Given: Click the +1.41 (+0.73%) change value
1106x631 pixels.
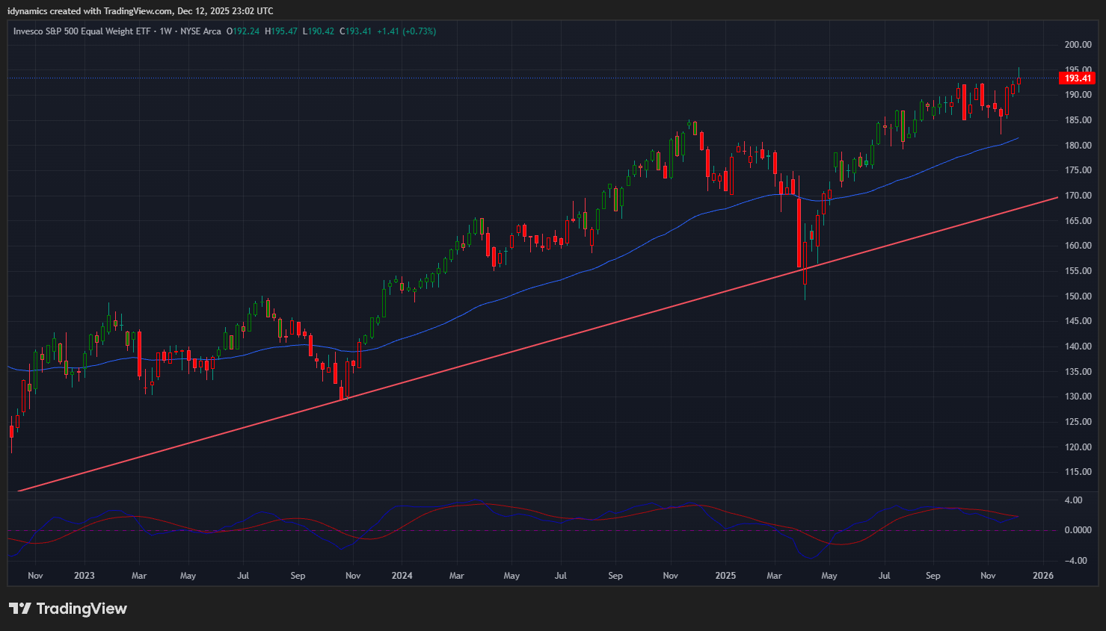Looking at the screenshot, I should pos(406,31).
